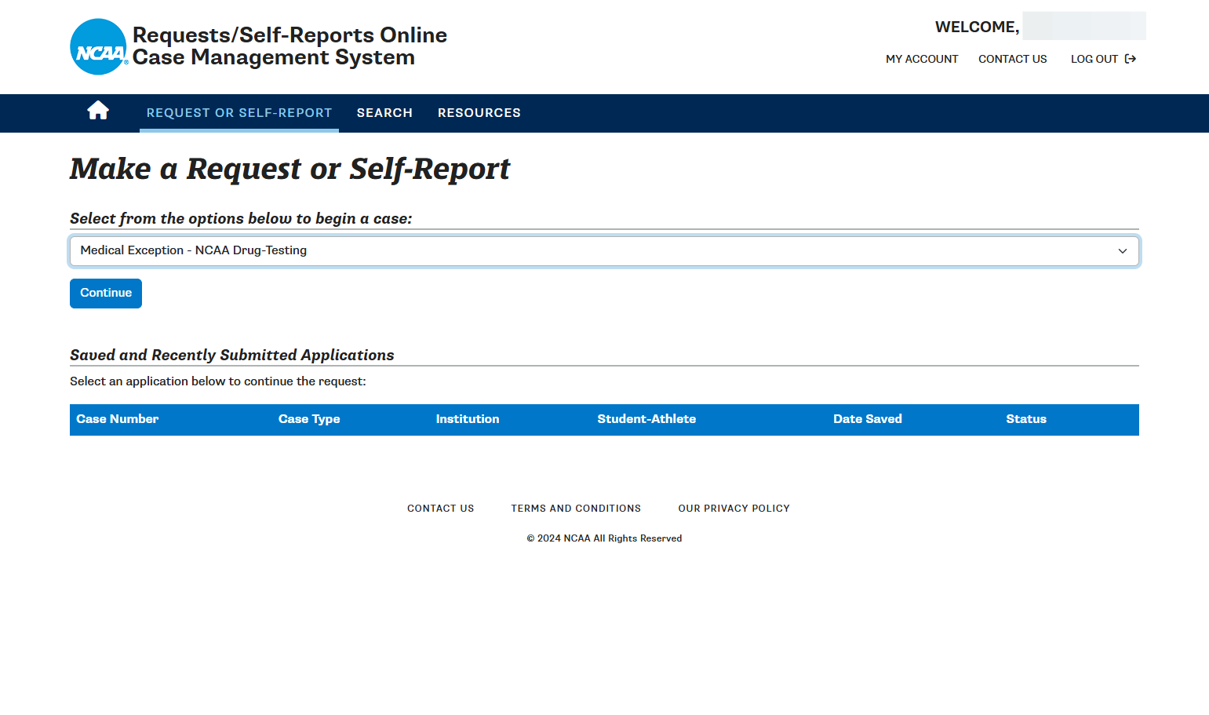The image size is (1209, 715).
Task: Open Our Privacy Policy link
Action: [x=734, y=509]
